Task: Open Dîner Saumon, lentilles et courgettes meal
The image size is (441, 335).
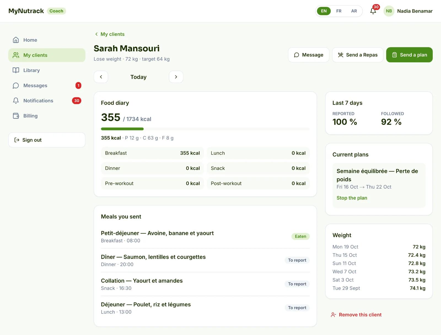Action: click(205, 260)
